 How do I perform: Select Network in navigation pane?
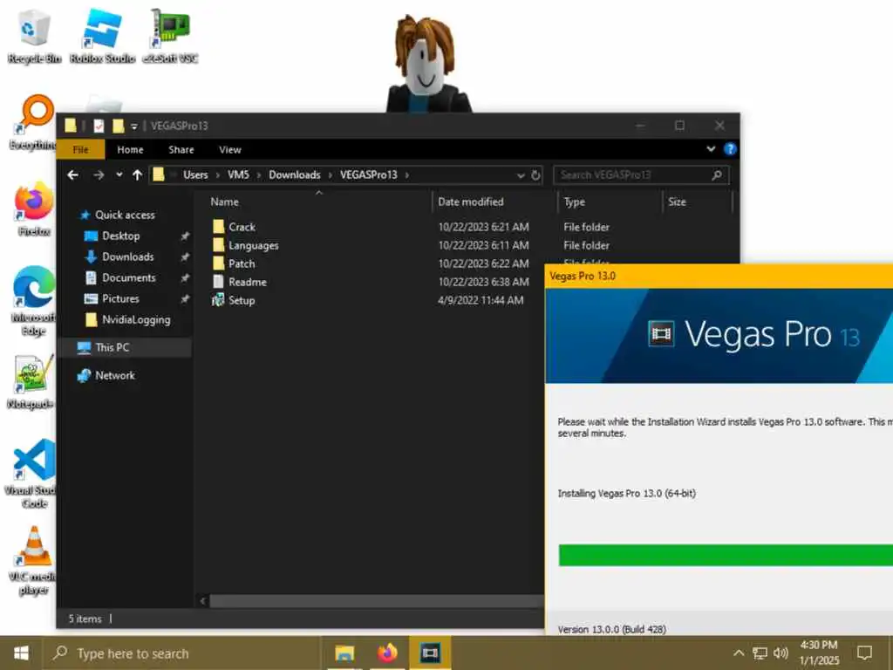pos(115,375)
